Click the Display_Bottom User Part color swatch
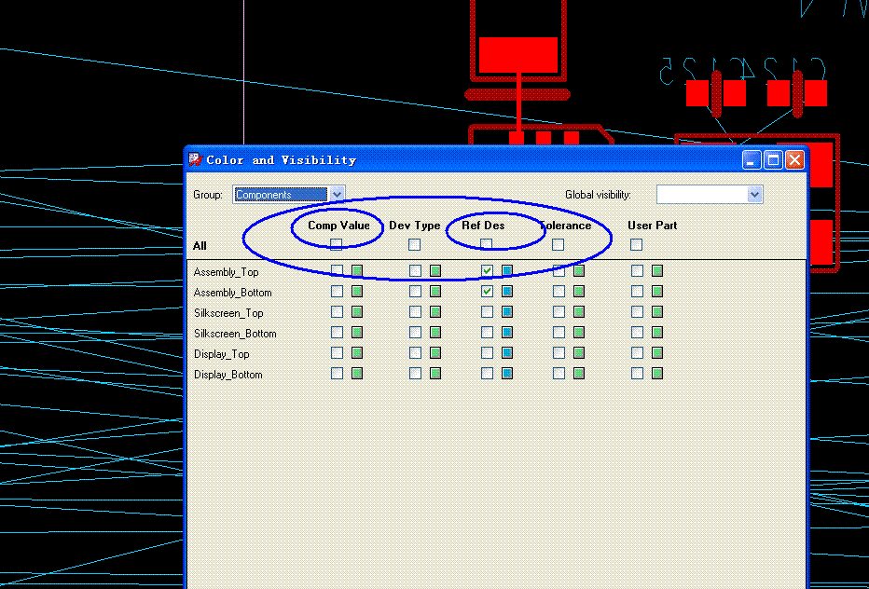This screenshot has height=589, width=869. (x=657, y=374)
